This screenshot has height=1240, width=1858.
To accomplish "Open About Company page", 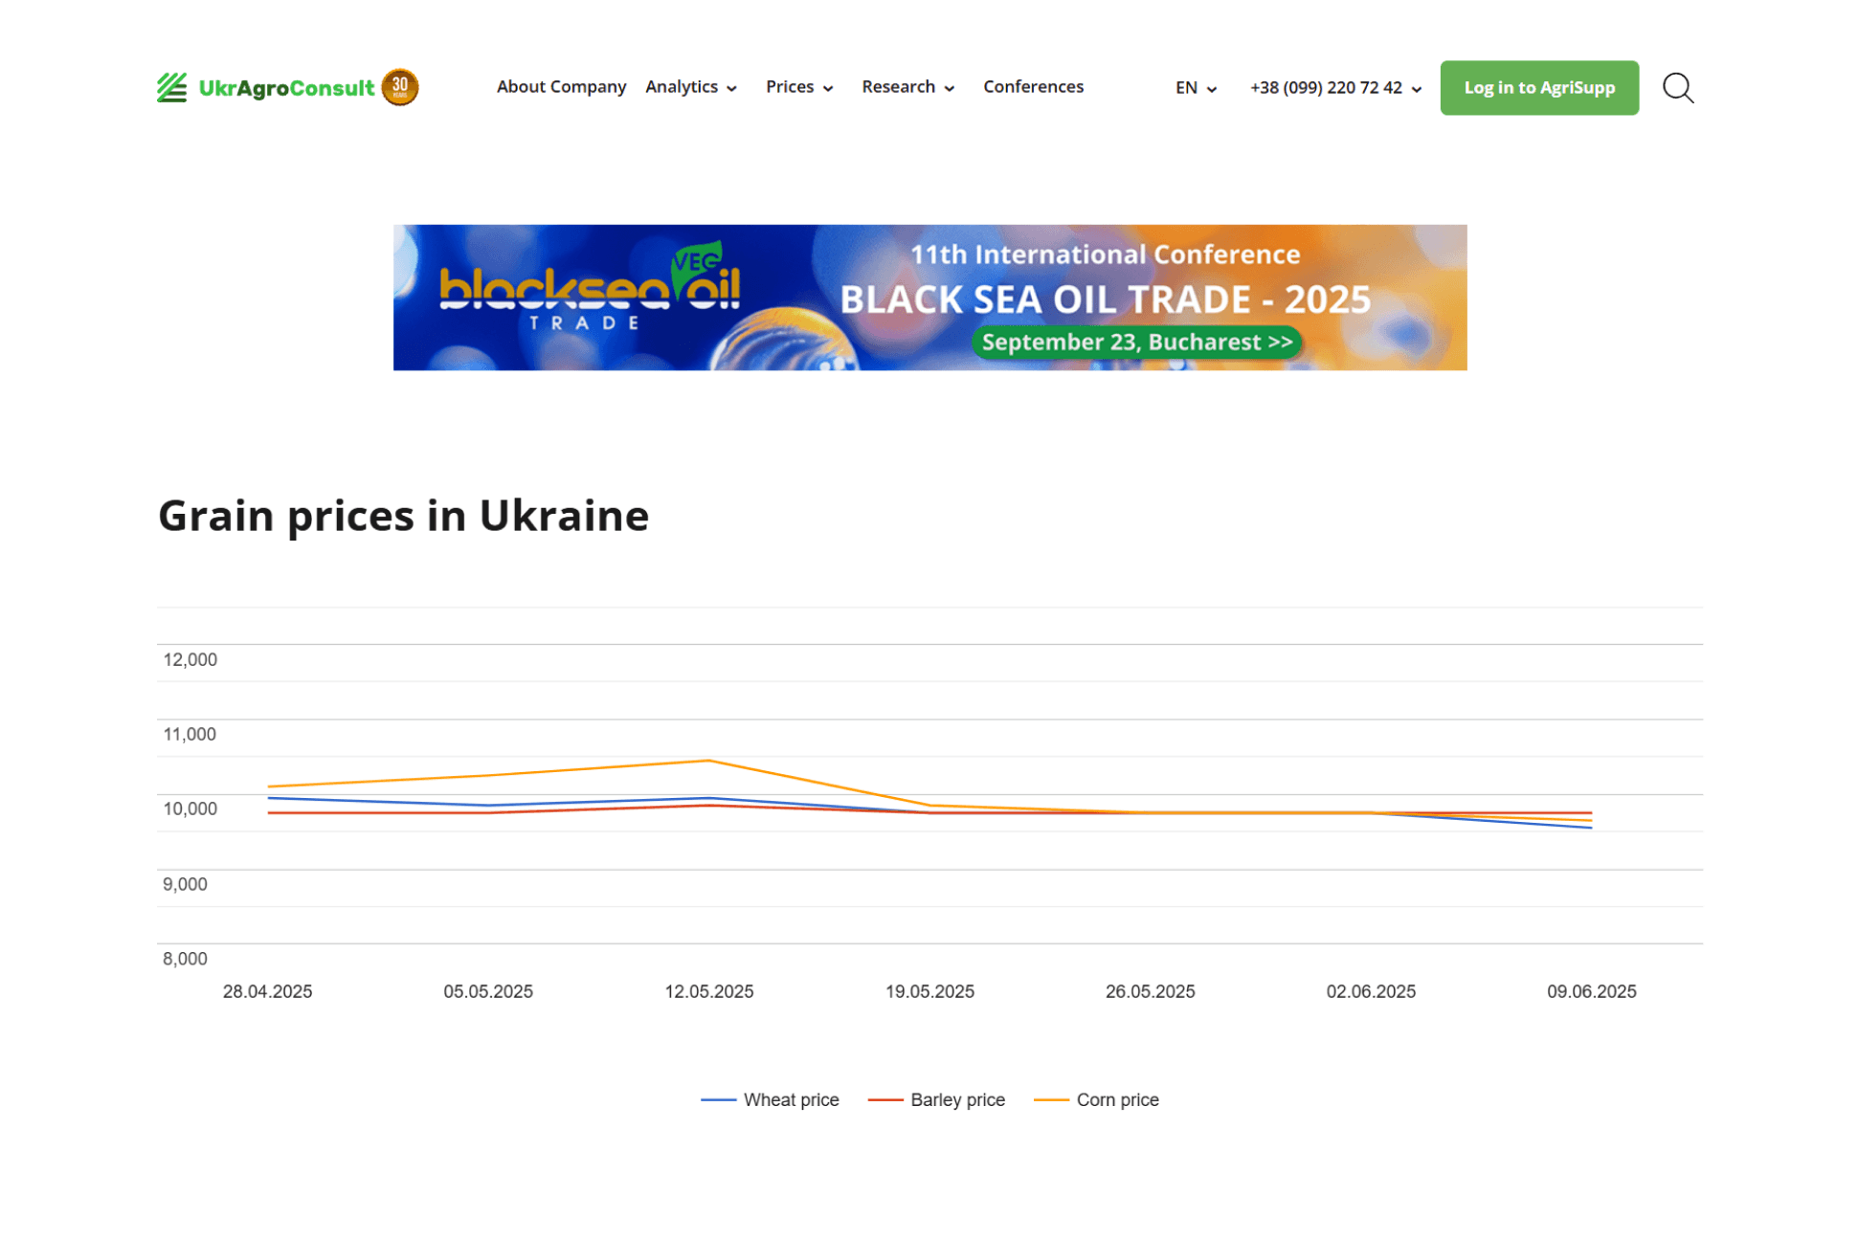I will [x=561, y=87].
